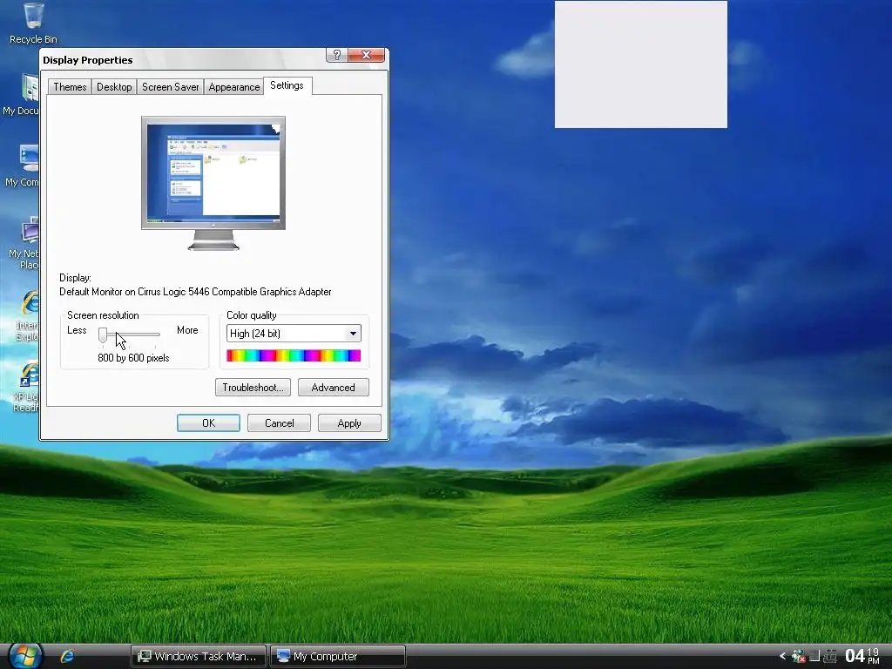Click the 'Less' resolution label
The width and height of the screenshot is (892, 669).
pyautogui.click(x=77, y=330)
